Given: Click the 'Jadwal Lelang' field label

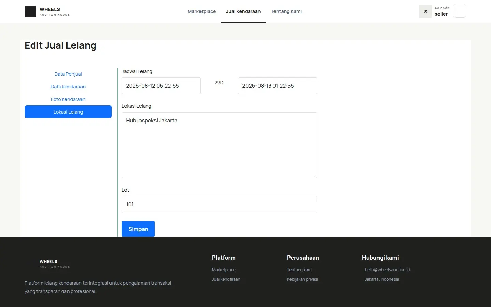Looking at the screenshot, I should pyautogui.click(x=137, y=71).
